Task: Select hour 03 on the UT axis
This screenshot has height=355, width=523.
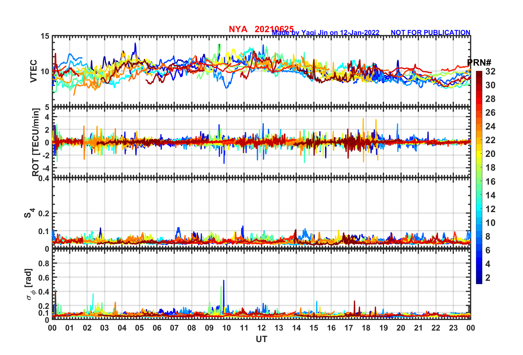Action: coord(104,328)
